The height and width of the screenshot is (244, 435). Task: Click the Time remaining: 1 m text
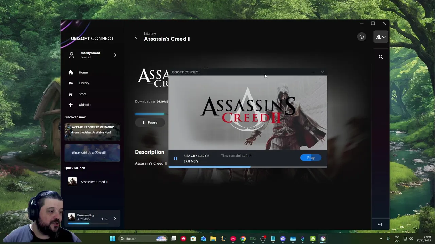(x=236, y=155)
